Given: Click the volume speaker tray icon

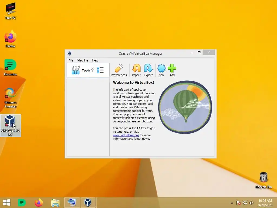Looking at the screenshot, I should [251, 203].
